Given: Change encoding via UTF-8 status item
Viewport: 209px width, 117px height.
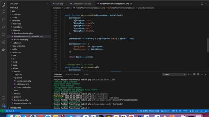Looking at the screenshot, I should pyautogui.click(x=174, y=111).
